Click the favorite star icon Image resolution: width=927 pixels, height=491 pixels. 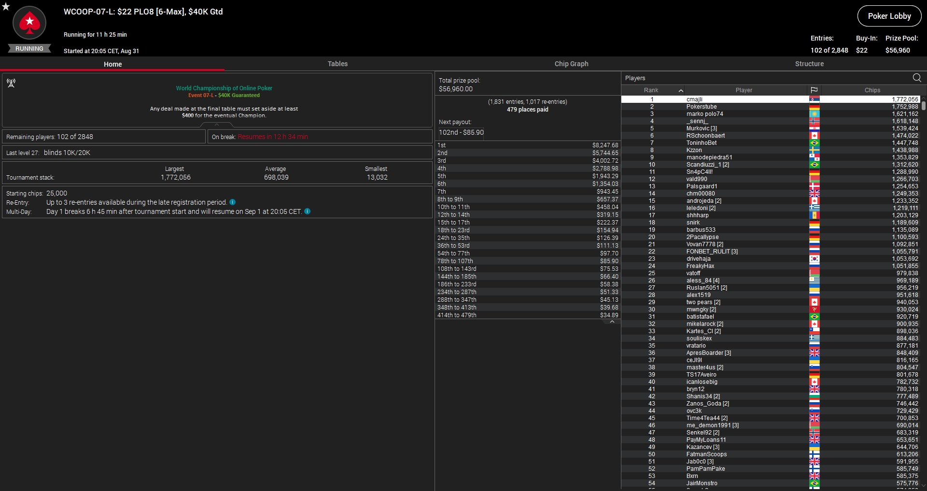point(6,6)
